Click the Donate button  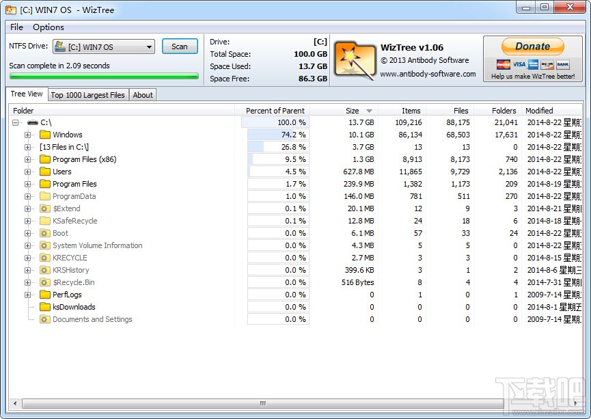(532, 46)
